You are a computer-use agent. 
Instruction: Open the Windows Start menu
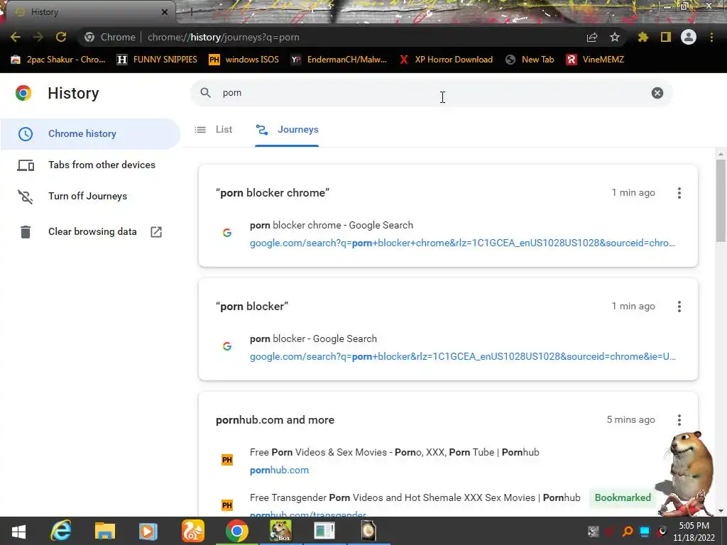coord(18,532)
